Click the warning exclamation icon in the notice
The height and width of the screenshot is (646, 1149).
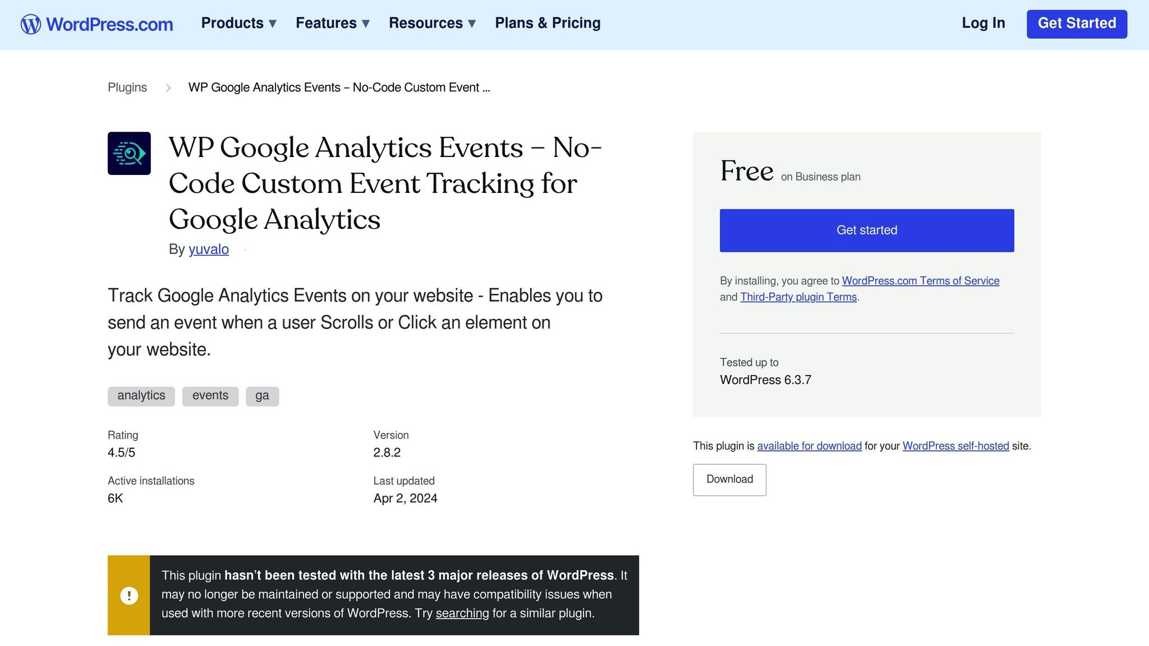(129, 596)
